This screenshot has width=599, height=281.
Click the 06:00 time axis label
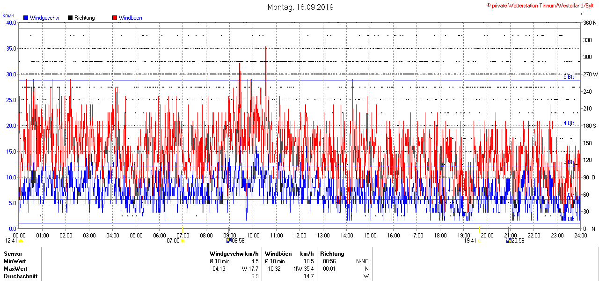click(x=159, y=235)
